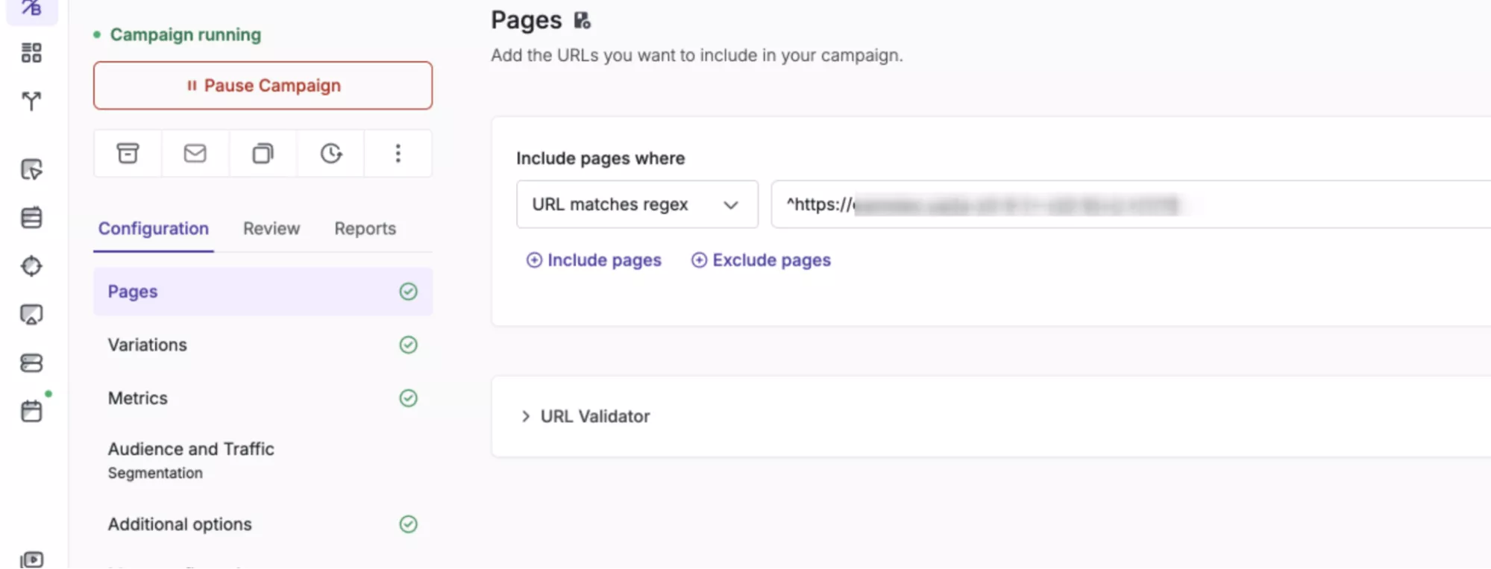Click the split-arrows icon in sidebar

coord(31,101)
